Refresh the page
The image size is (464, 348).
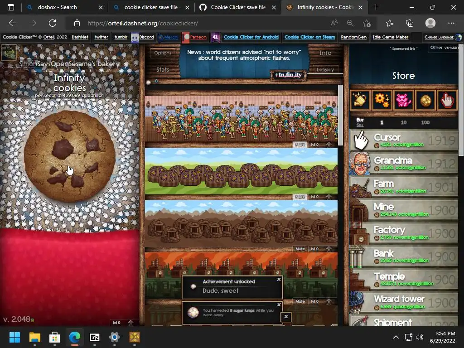click(x=53, y=23)
